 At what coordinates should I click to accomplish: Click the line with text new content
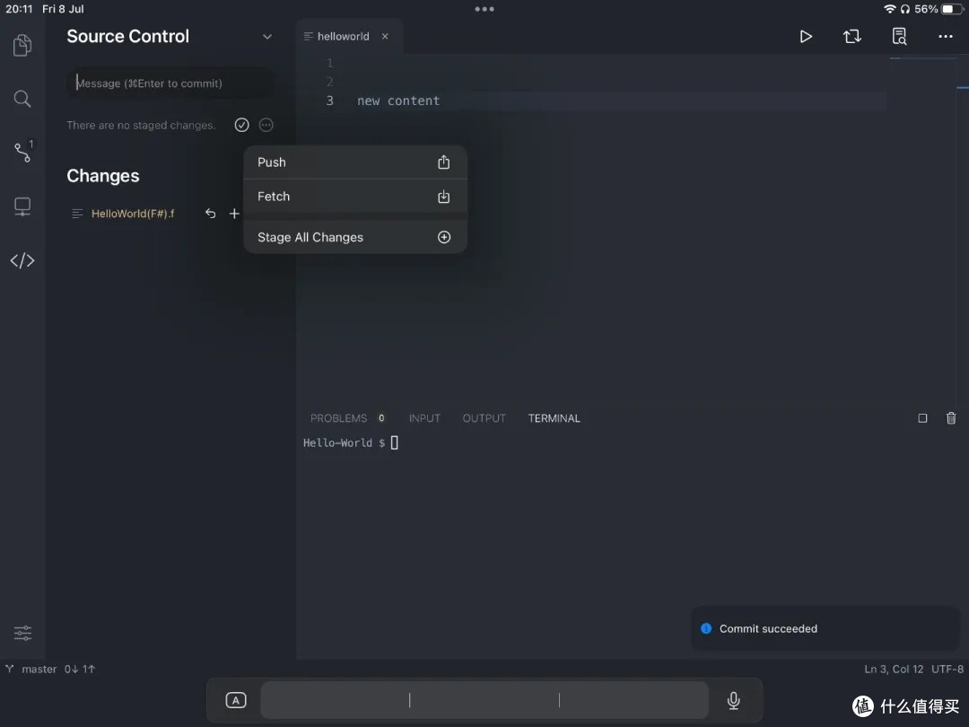tap(398, 101)
